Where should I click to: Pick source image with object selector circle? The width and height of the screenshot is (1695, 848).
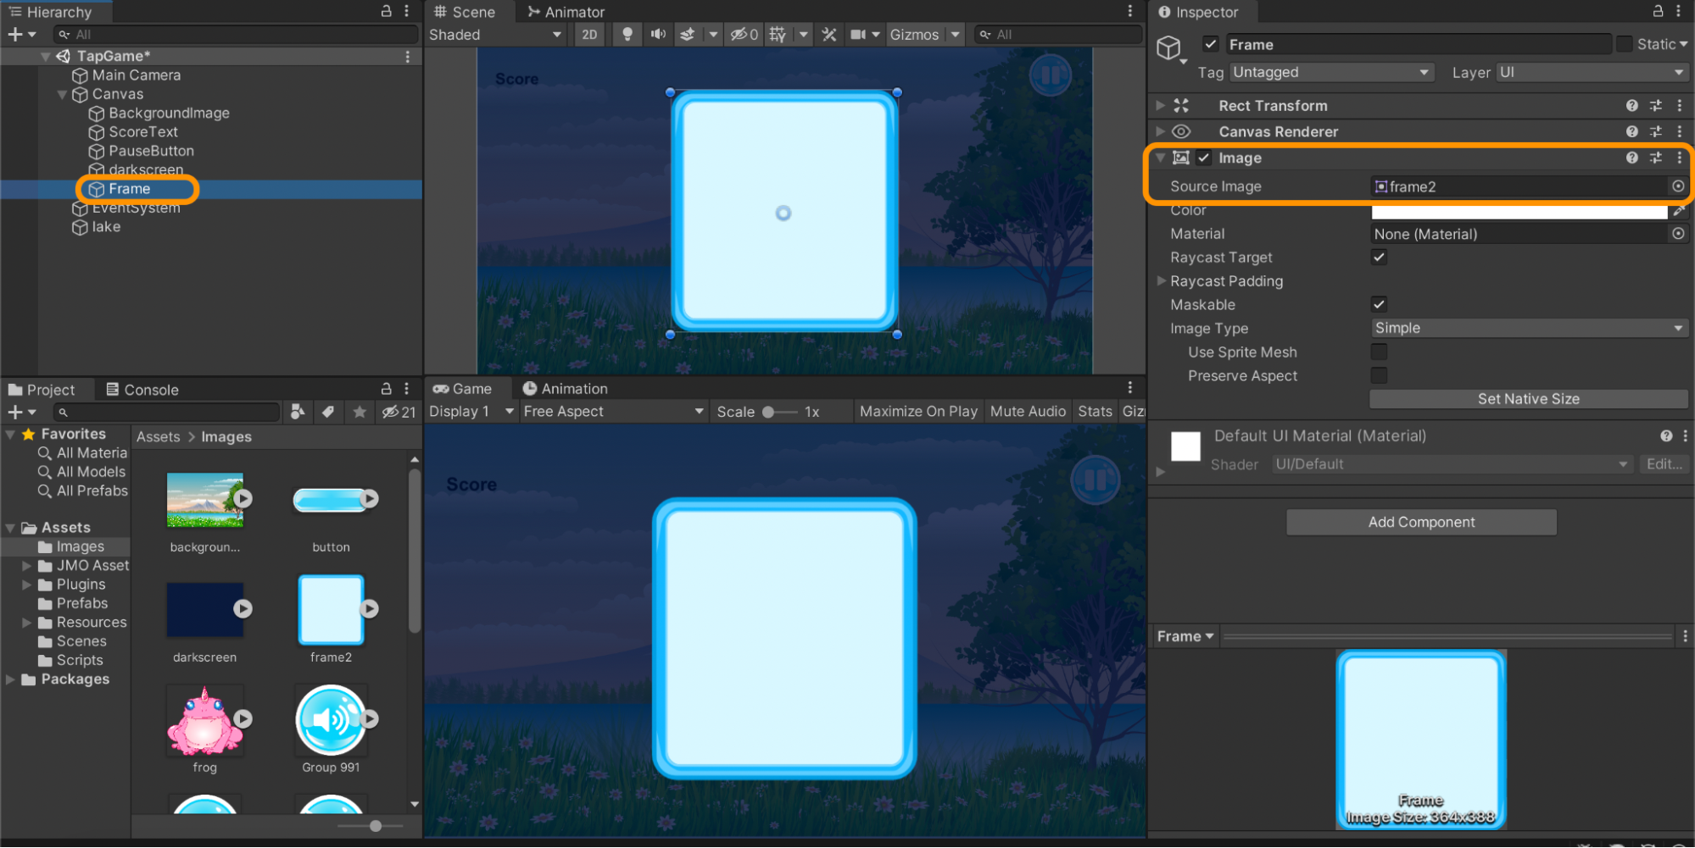pyautogui.click(x=1678, y=186)
